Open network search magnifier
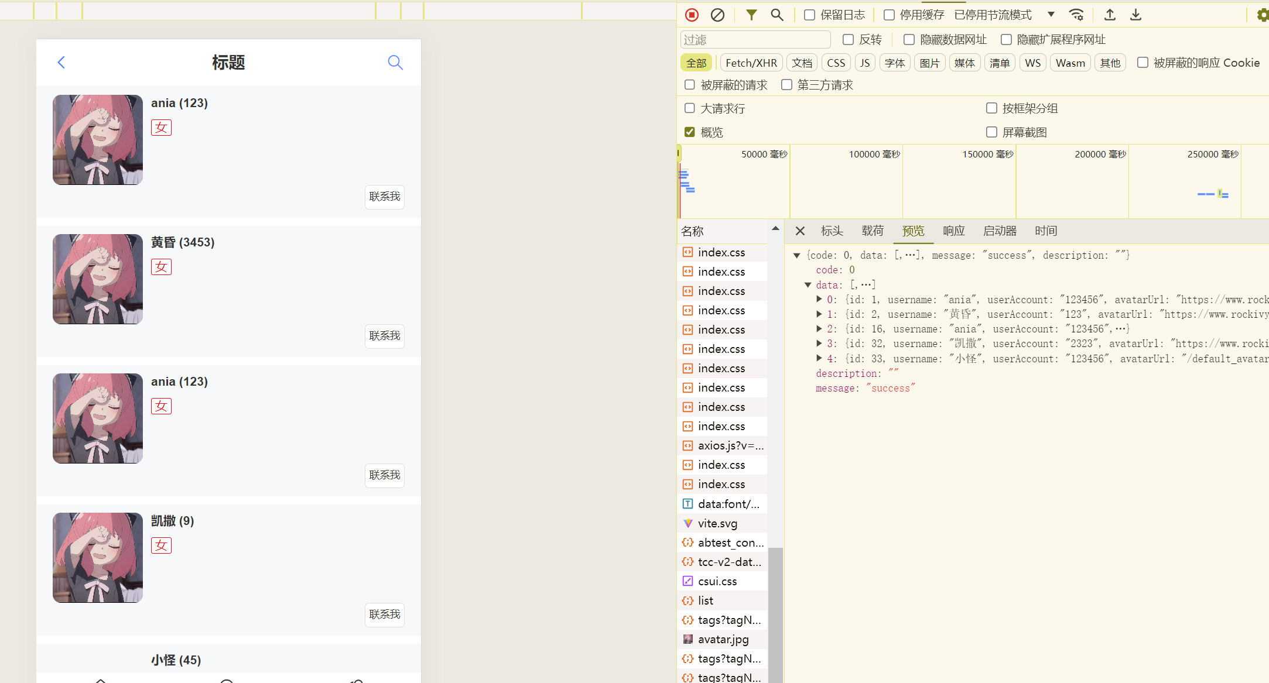The width and height of the screenshot is (1269, 683). point(777,15)
